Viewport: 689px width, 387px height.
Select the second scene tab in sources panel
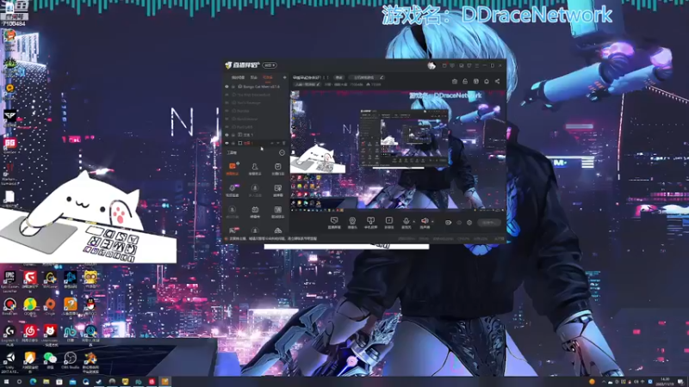tap(253, 77)
